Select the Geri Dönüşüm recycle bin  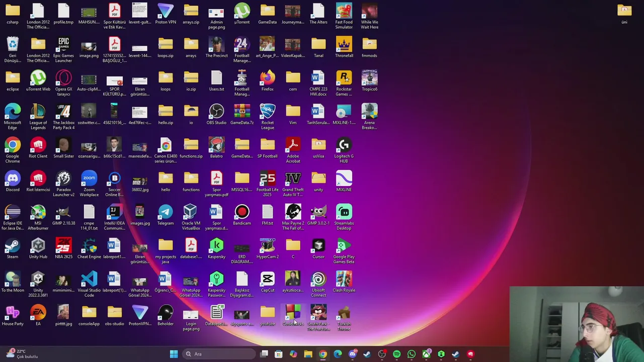coord(13,50)
